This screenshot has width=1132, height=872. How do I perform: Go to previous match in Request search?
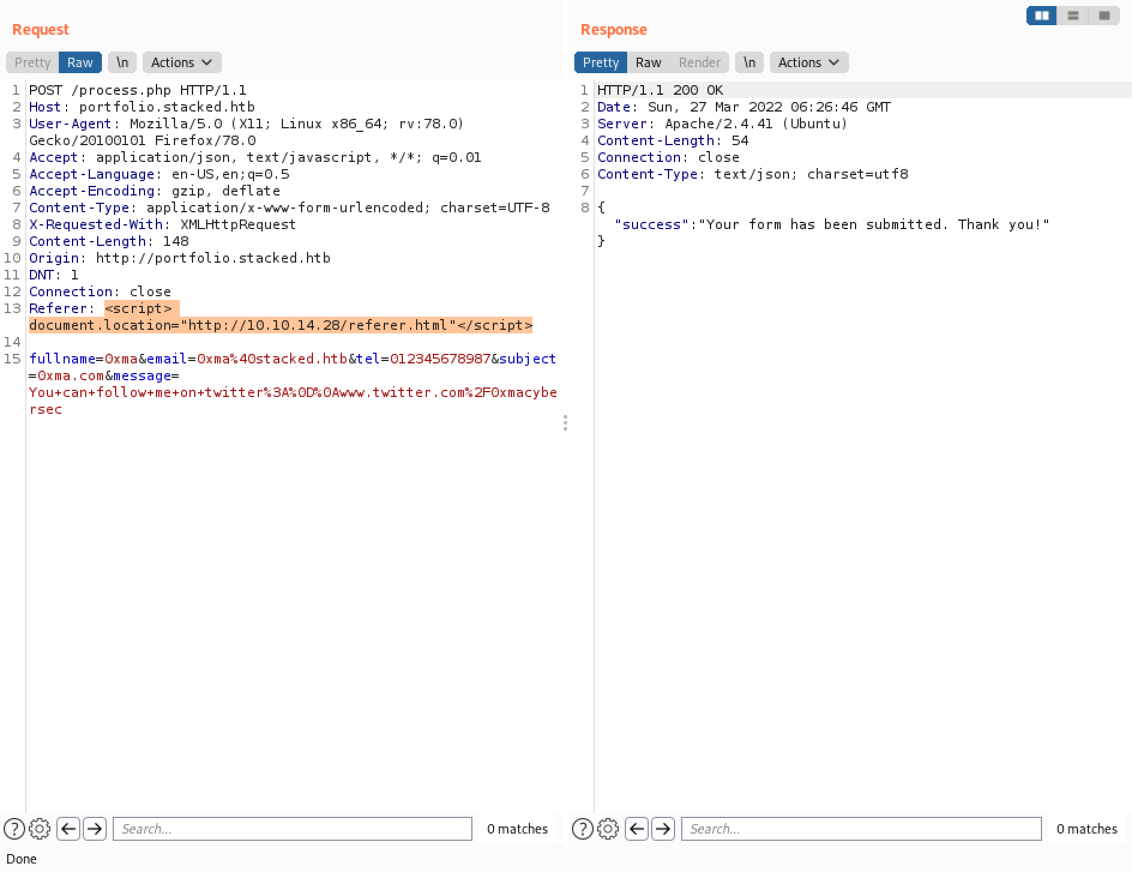[x=68, y=829]
